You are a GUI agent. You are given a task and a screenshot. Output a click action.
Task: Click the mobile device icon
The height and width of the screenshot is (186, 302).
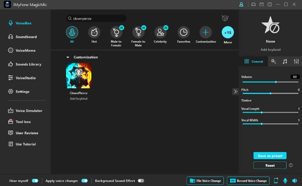pos(276,181)
